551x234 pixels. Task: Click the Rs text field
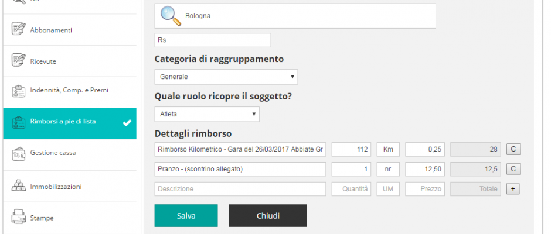213,40
